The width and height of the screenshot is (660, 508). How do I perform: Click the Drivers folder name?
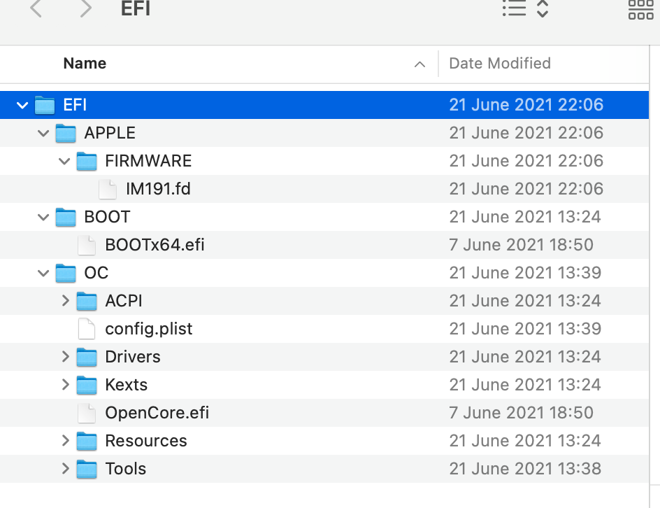point(133,357)
